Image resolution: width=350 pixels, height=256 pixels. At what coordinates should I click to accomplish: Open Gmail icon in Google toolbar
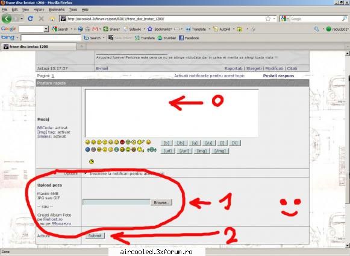pyautogui.click(x=95, y=29)
